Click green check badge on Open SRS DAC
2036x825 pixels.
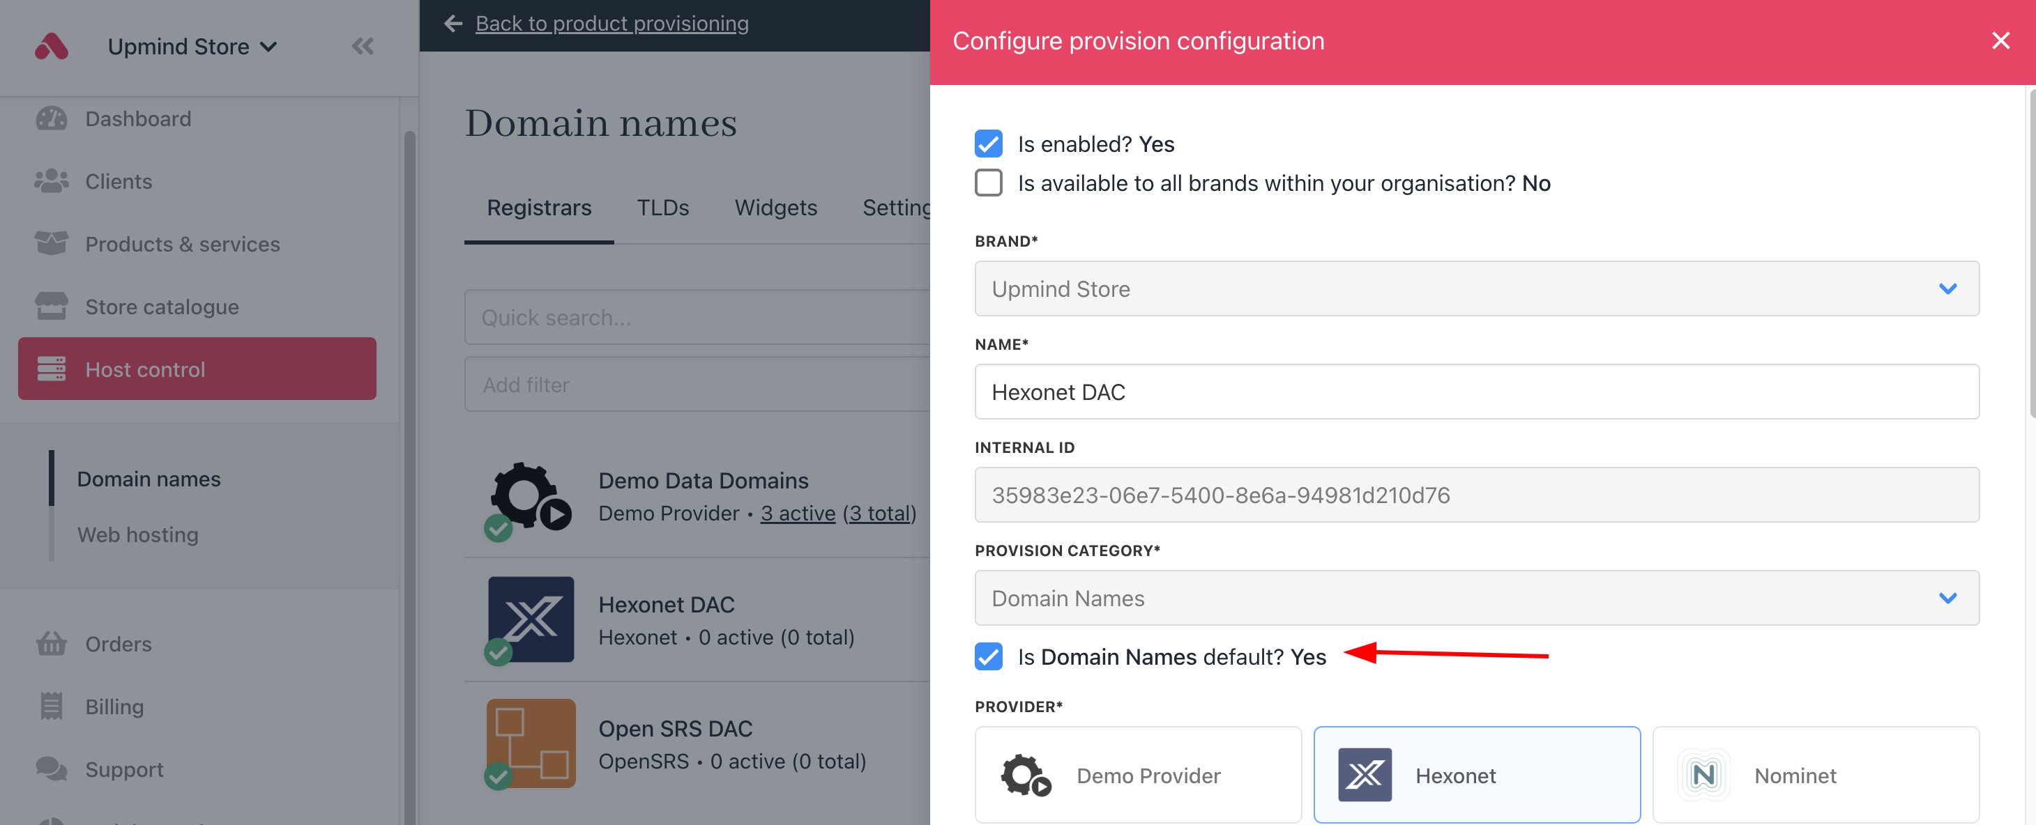[498, 776]
